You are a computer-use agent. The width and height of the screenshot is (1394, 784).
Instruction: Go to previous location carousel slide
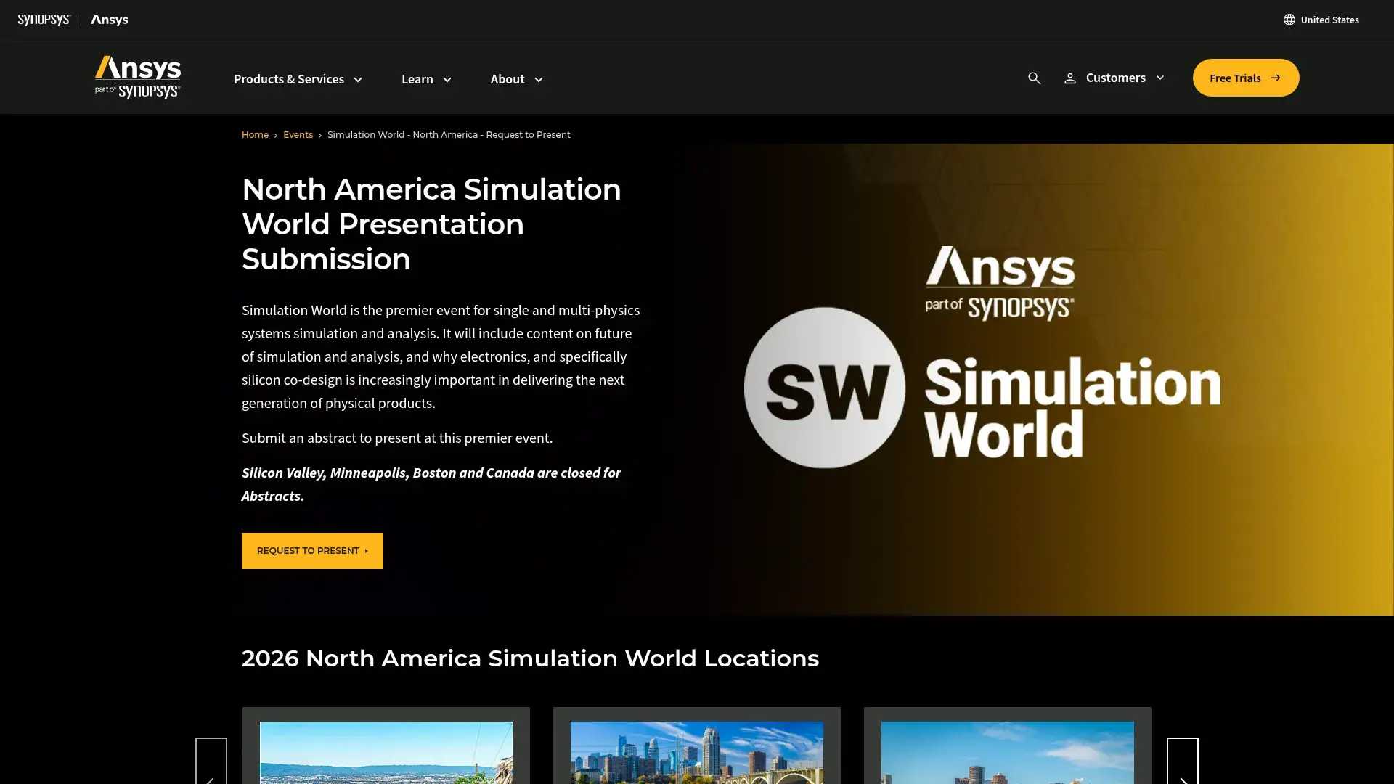pos(211,761)
